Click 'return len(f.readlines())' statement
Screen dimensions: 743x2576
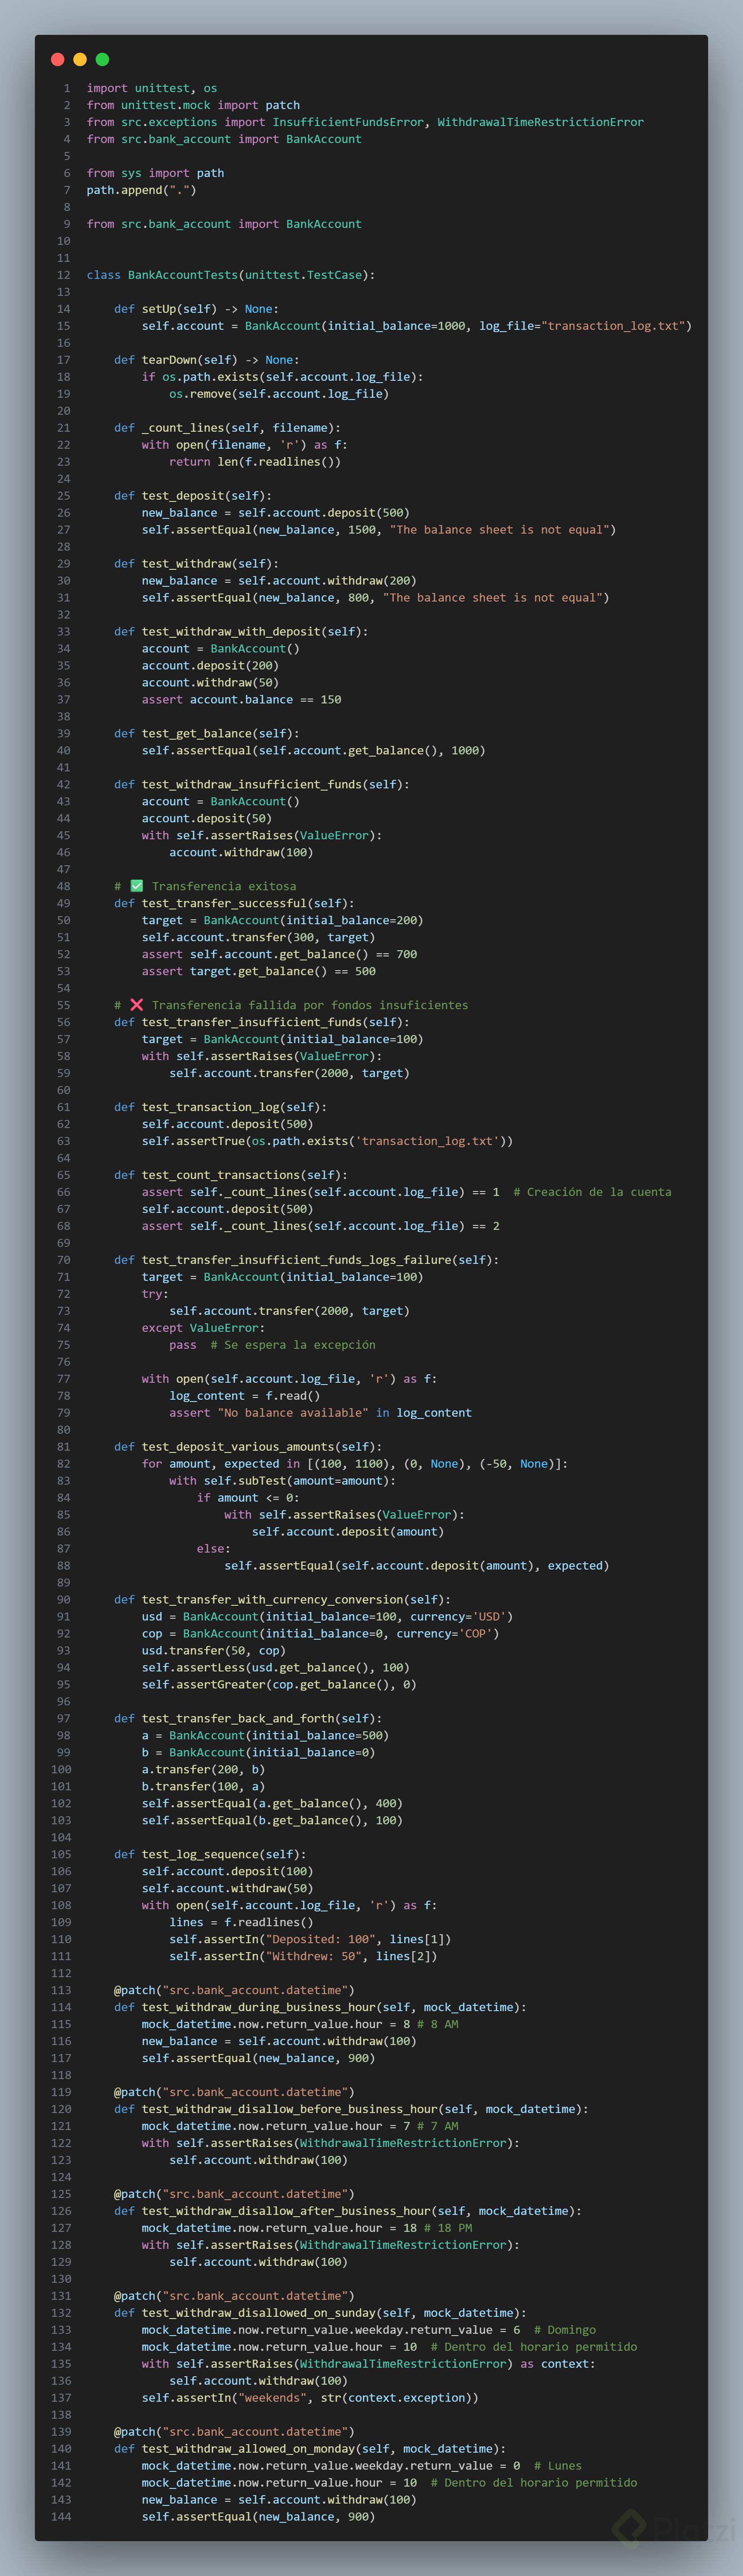(255, 462)
